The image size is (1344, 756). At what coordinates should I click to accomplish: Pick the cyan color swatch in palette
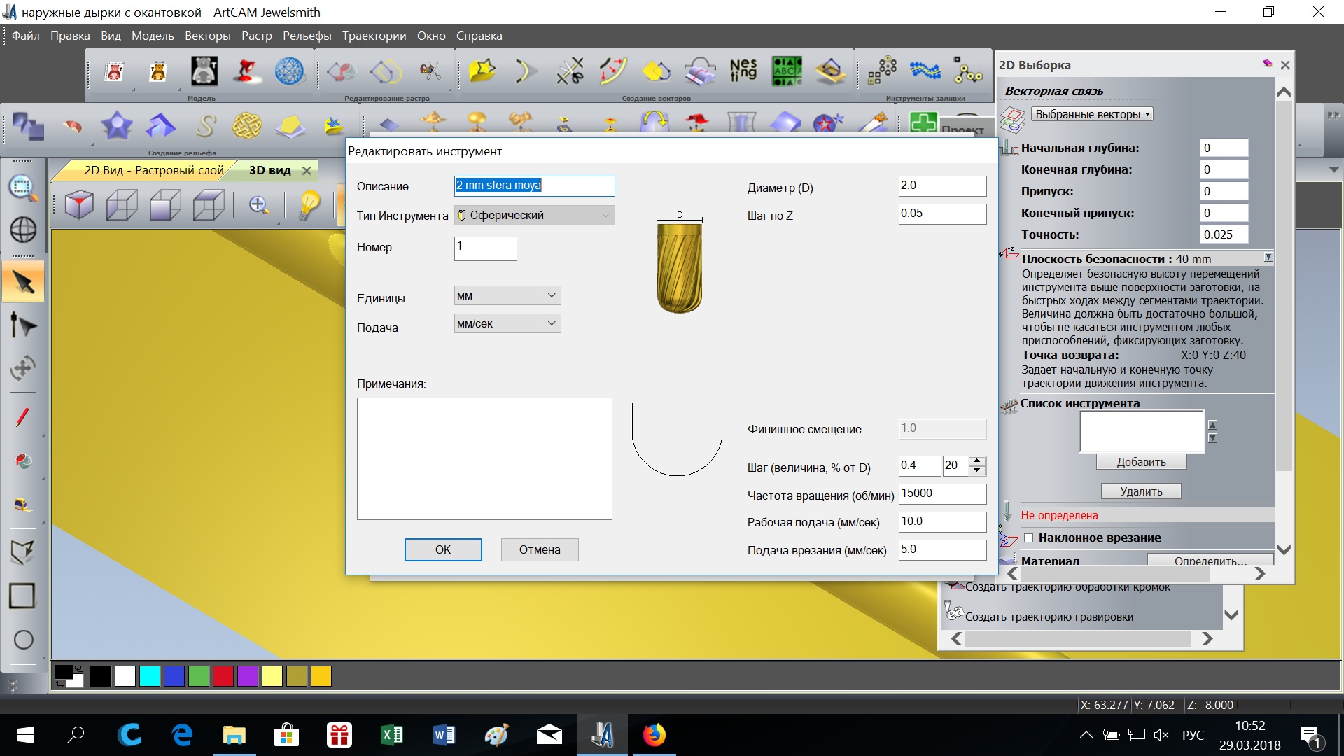(x=149, y=675)
